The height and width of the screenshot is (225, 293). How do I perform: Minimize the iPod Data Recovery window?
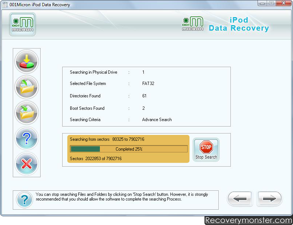[262, 3]
